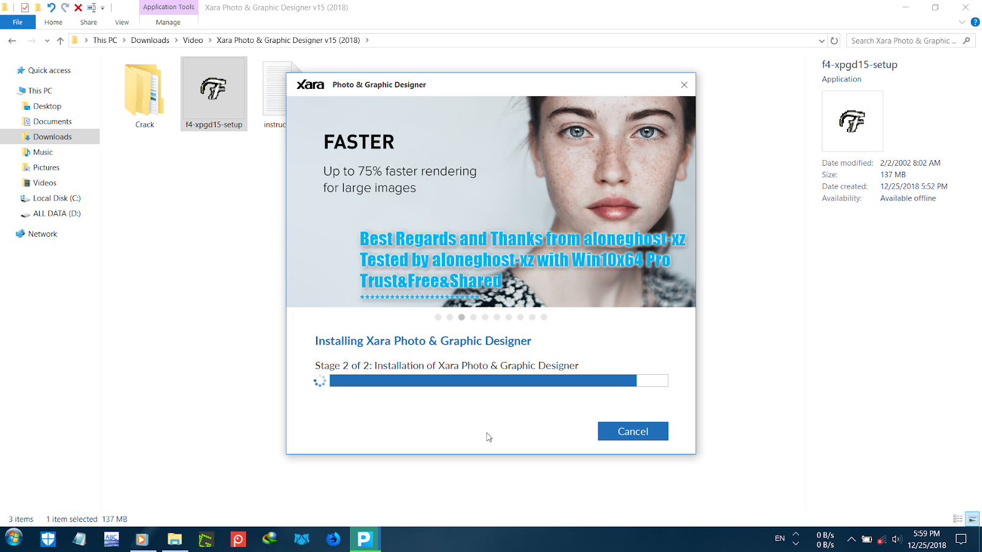Open Internet Download Manager taskbar icon
Screen dimensions: 982x552
[x=269, y=539]
